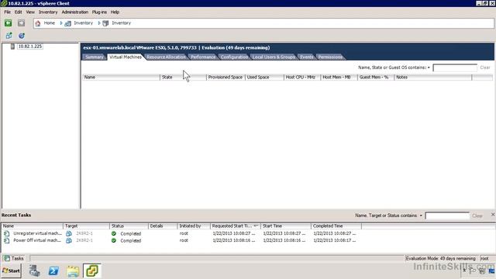Sort VM list by Notes column

point(433,77)
